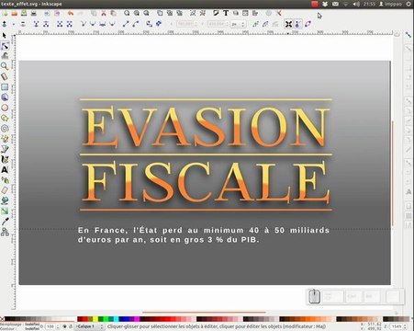Make selected nodes smooth

coord(93,24)
